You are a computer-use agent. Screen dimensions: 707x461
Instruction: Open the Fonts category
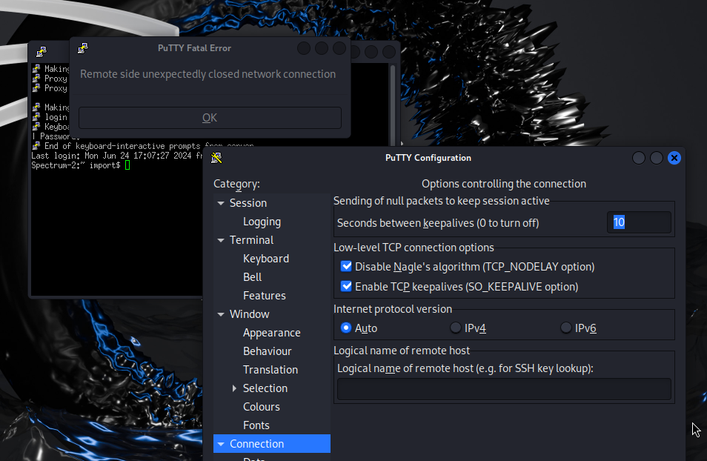point(256,425)
